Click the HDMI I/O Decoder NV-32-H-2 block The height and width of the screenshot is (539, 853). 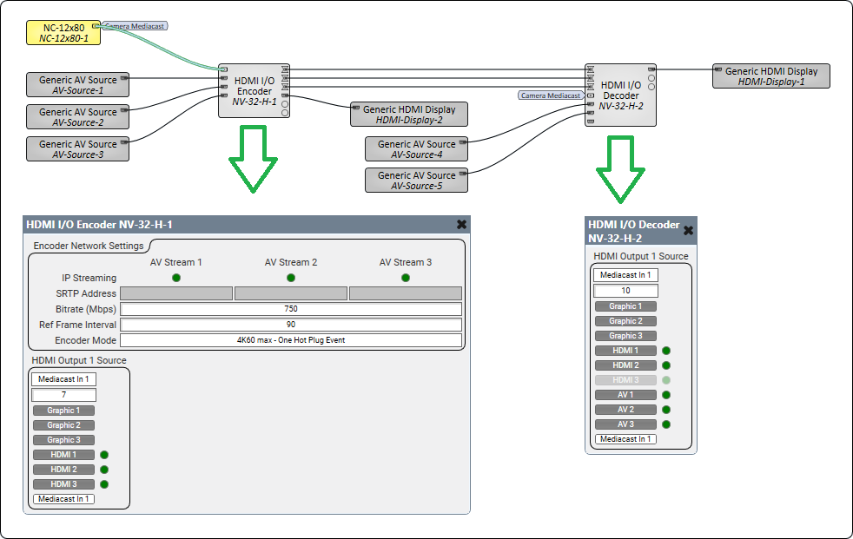click(x=620, y=95)
